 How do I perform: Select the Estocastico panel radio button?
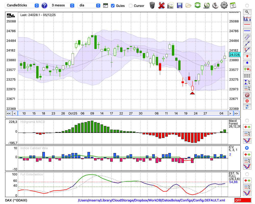(247, 174)
